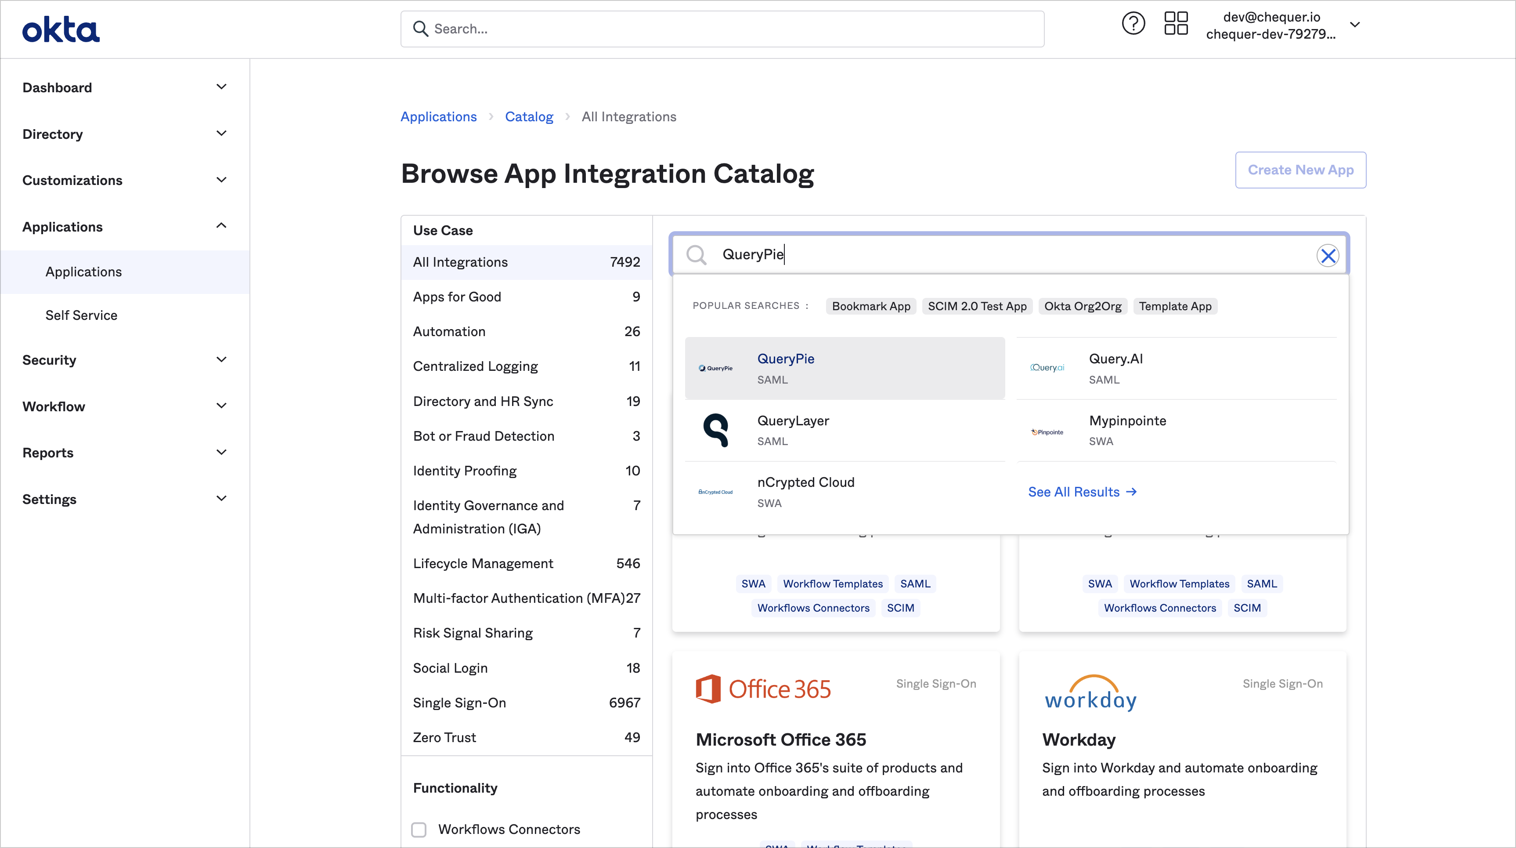
Task: Open the Microsoft Office 365 card title
Action: [x=780, y=739]
